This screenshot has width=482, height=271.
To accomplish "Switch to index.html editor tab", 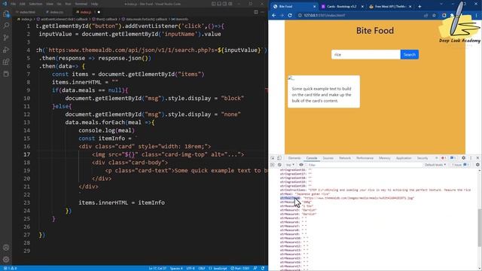I will click(27, 12).
